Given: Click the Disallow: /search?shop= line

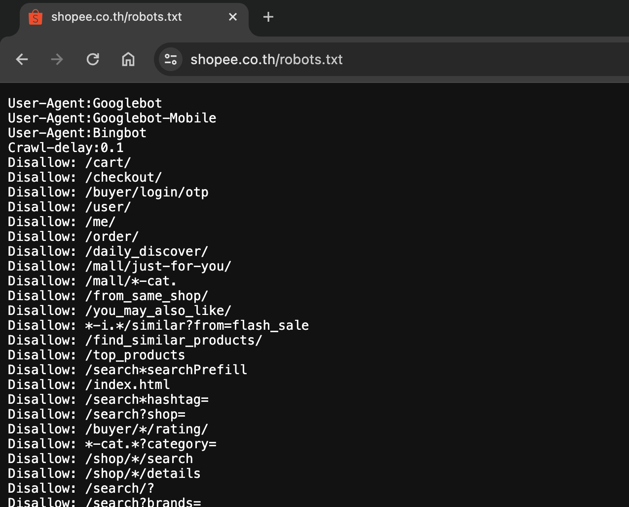Looking at the screenshot, I should (x=97, y=414).
